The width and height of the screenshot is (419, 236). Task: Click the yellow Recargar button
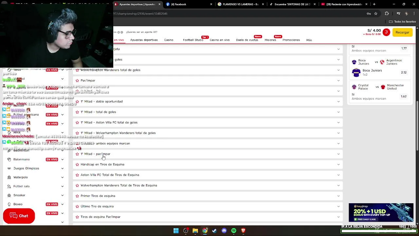(402, 32)
